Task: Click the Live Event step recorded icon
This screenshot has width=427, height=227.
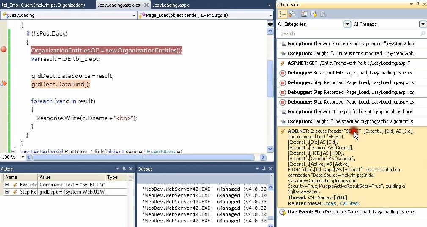Action: click(x=282, y=212)
